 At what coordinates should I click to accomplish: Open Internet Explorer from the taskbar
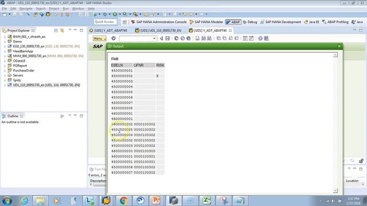tap(24, 201)
